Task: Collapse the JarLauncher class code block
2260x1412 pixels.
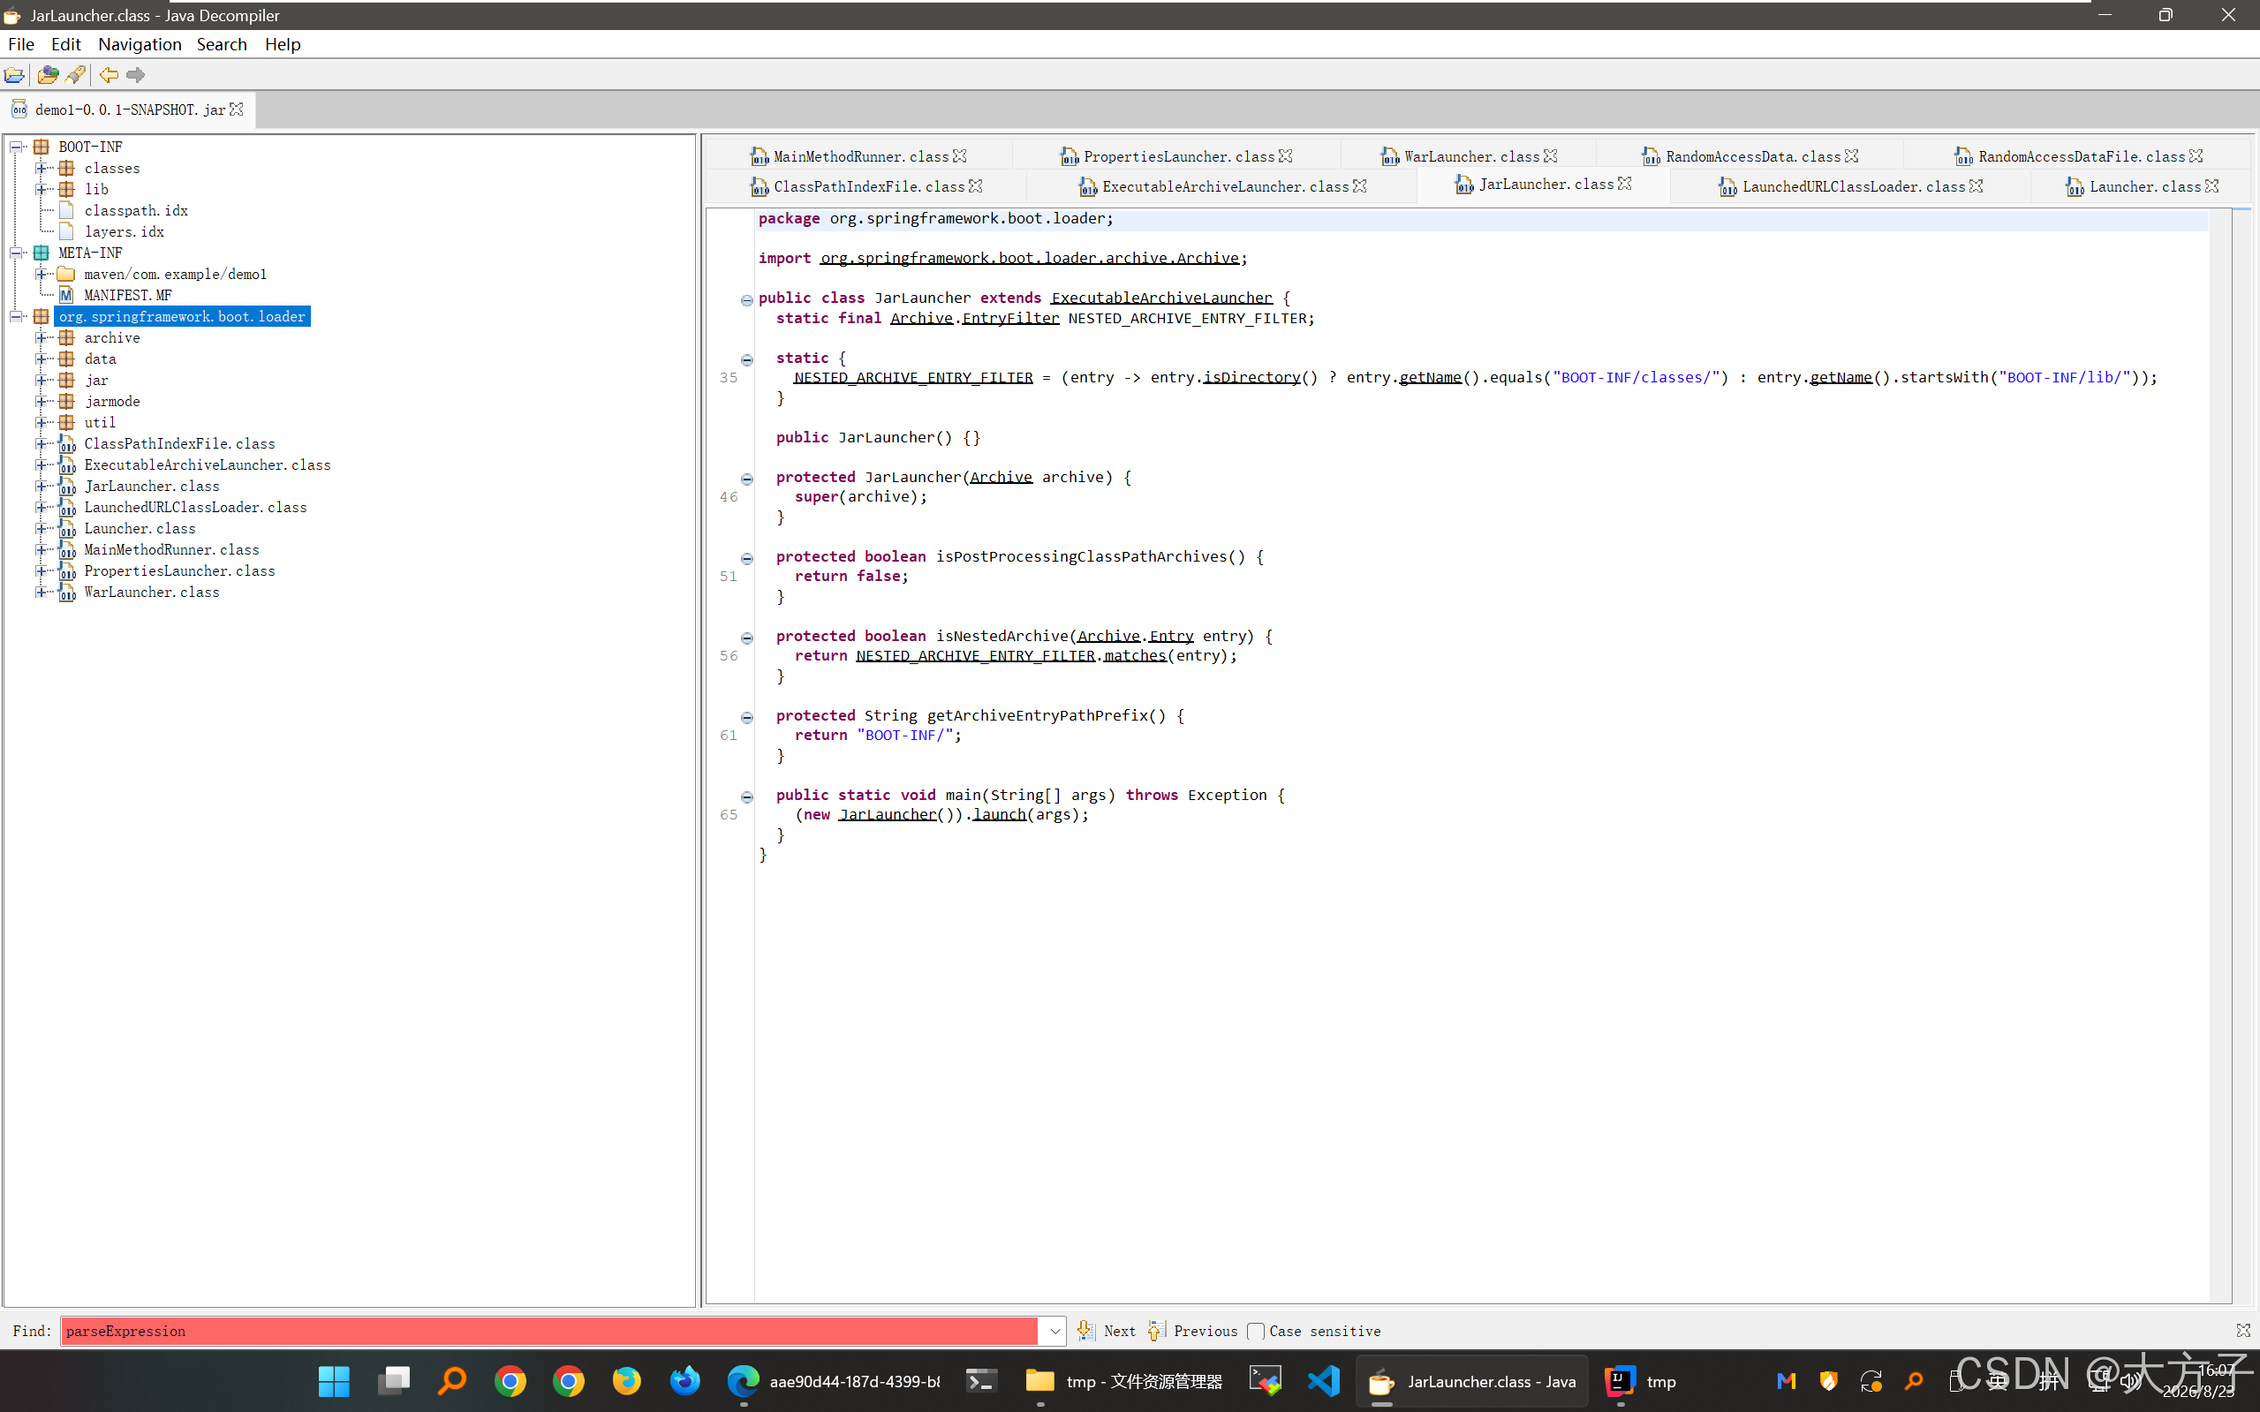Action: coord(747,299)
